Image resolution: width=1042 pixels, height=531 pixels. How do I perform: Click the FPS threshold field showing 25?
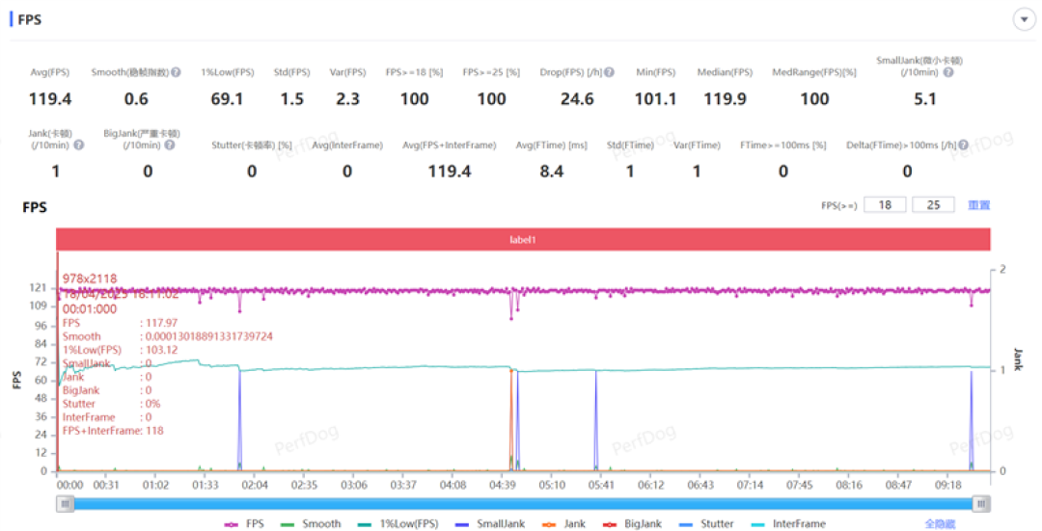tap(933, 204)
